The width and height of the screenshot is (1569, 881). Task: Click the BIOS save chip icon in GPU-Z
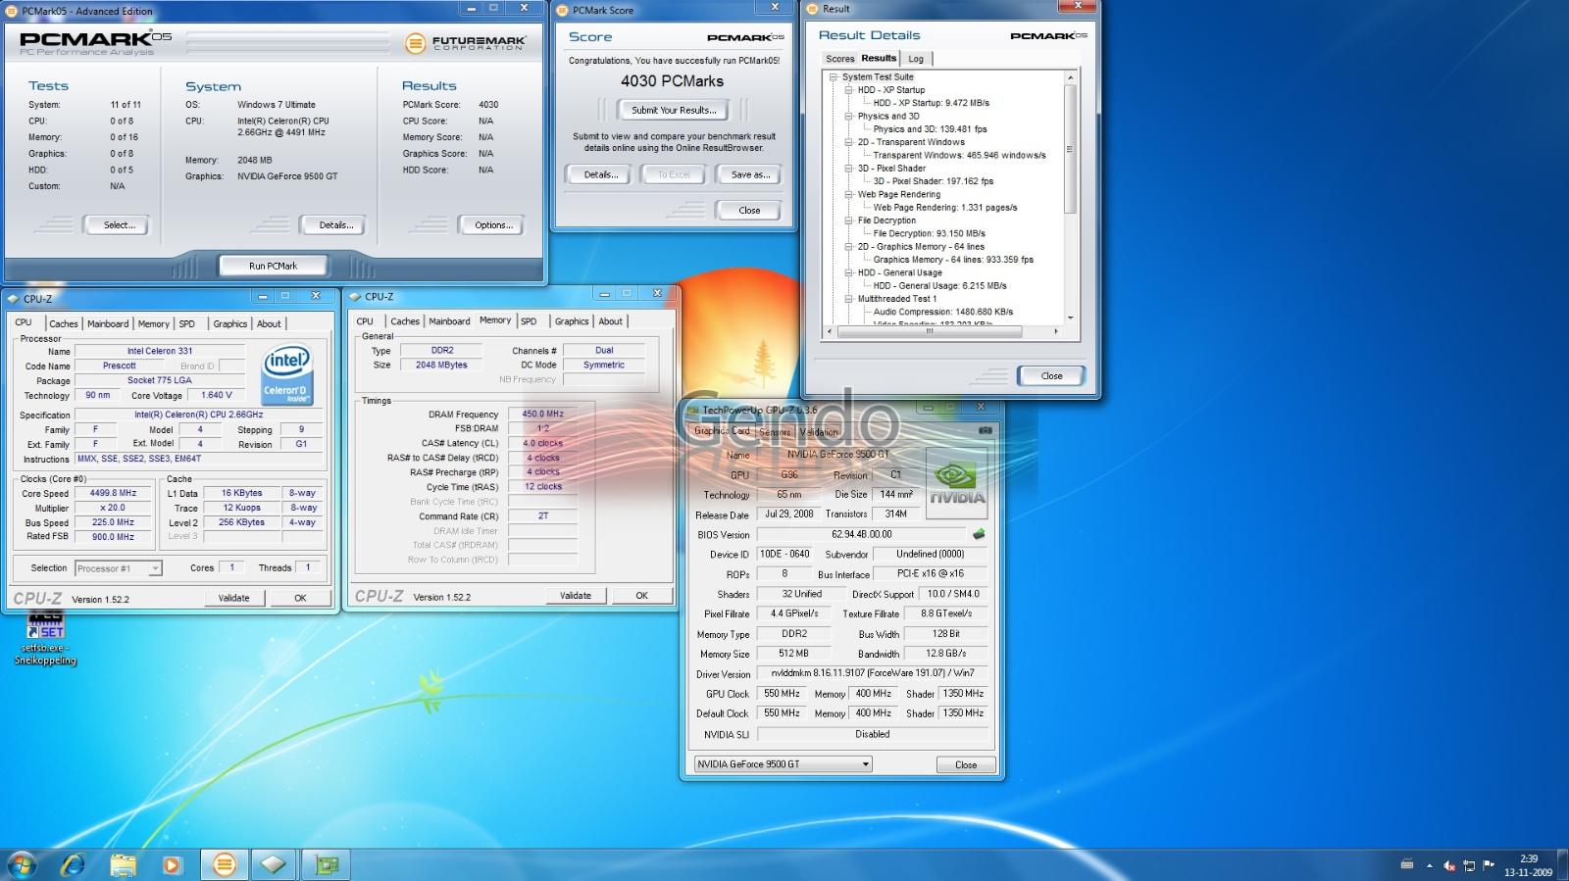coord(978,534)
